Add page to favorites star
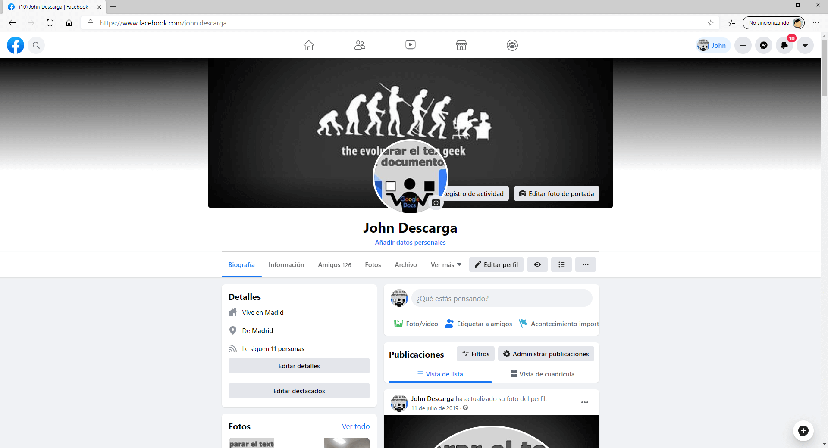Screen dimensions: 828x448 tap(711, 23)
